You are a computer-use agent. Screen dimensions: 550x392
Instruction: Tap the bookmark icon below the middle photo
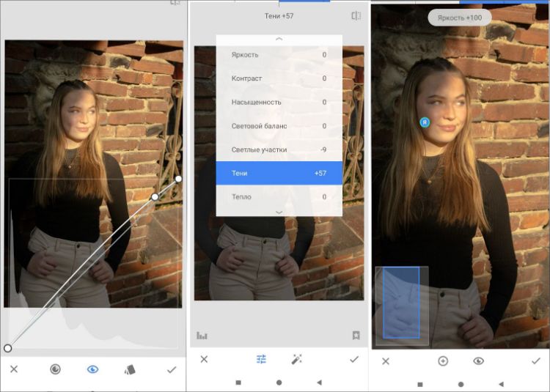click(356, 336)
